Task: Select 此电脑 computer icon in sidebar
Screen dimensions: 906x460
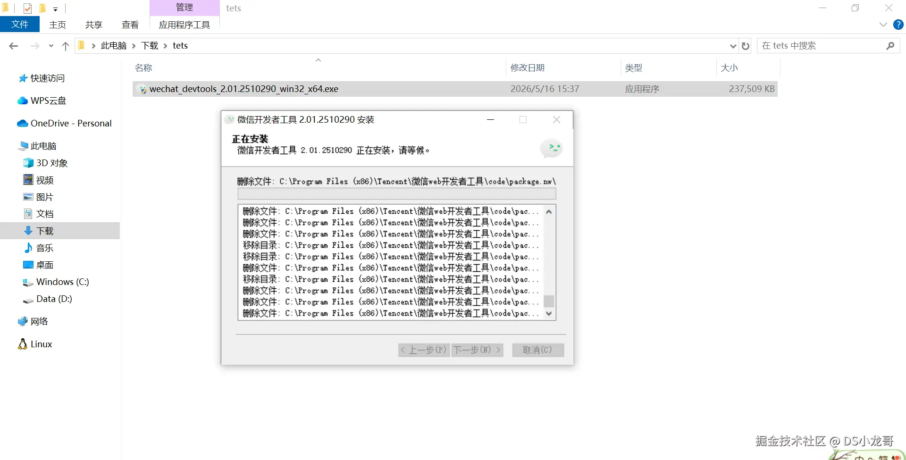Action: coord(23,146)
